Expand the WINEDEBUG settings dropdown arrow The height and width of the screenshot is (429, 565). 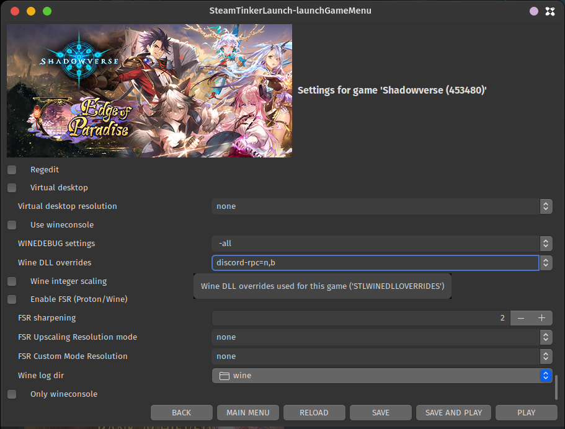pyautogui.click(x=546, y=244)
